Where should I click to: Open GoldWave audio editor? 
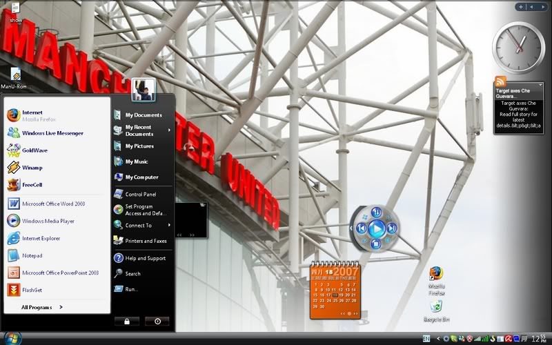pos(34,150)
